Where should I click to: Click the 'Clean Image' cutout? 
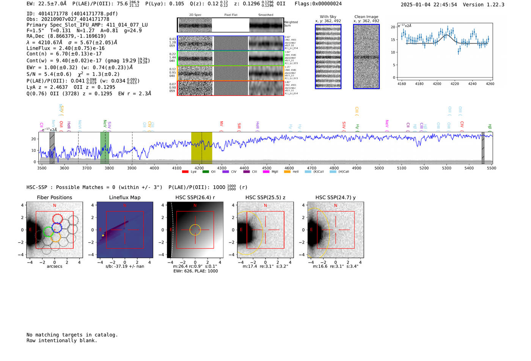tap(366, 56)
